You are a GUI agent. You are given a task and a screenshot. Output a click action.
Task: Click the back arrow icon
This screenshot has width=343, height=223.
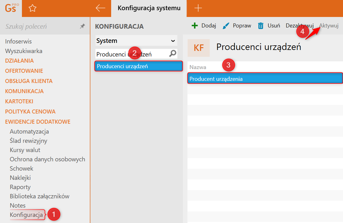tap(100, 8)
